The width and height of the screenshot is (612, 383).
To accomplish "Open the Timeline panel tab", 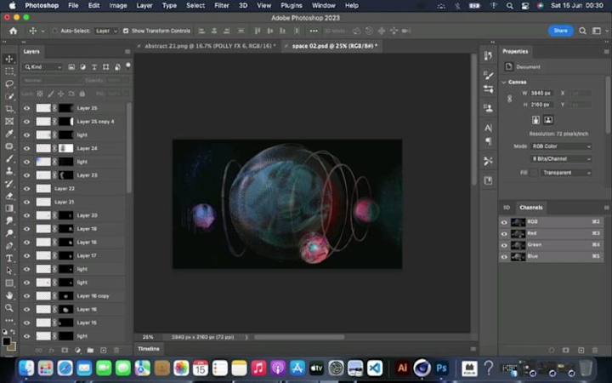I will (x=149, y=349).
